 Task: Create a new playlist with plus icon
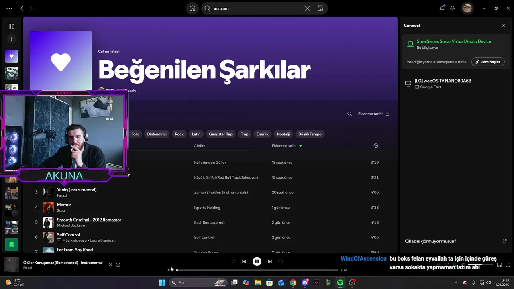click(x=11, y=39)
